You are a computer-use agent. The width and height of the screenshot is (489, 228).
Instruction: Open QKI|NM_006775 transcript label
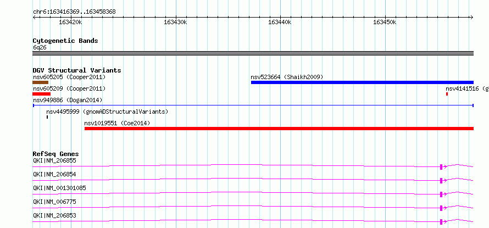pyautogui.click(x=54, y=202)
